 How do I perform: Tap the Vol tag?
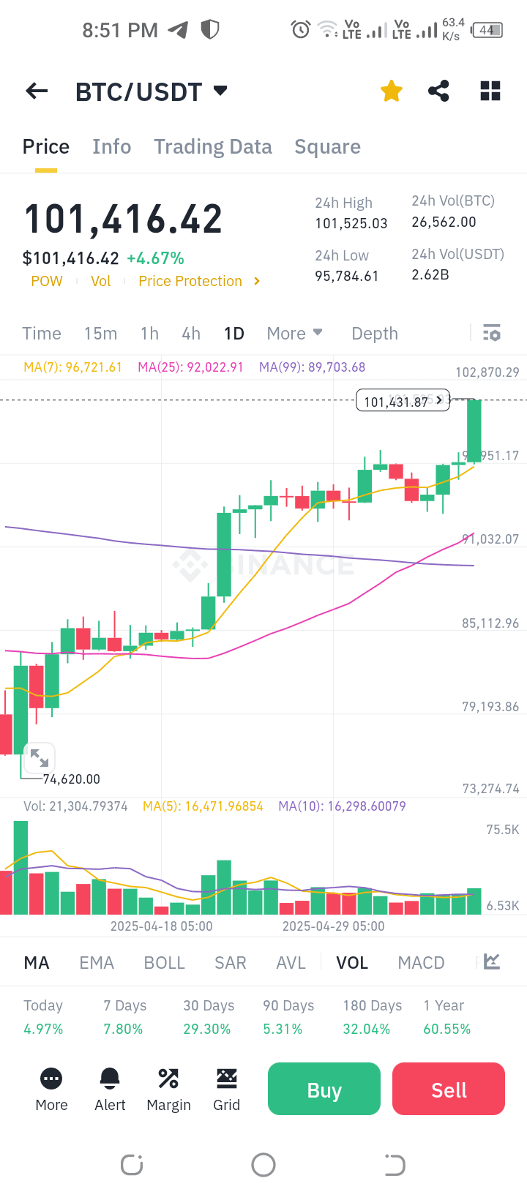coord(101,281)
